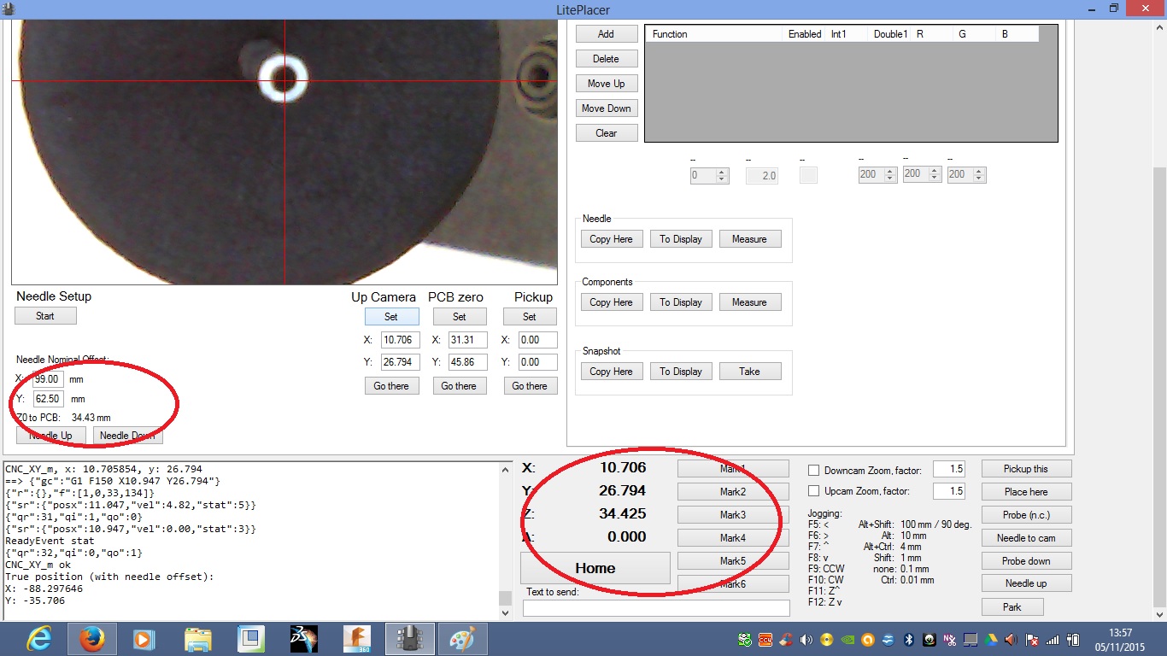Click the Up Camera X field 10.706

(400, 339)
